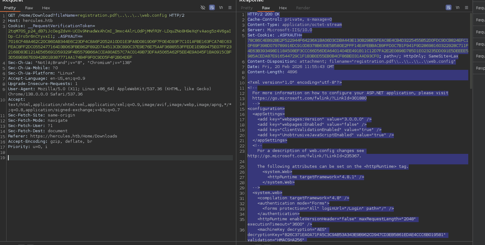This screenshot has width=485, height=245.
Task: Switch Request pane to Pretty tab
Action: click(x=10, y=8)
